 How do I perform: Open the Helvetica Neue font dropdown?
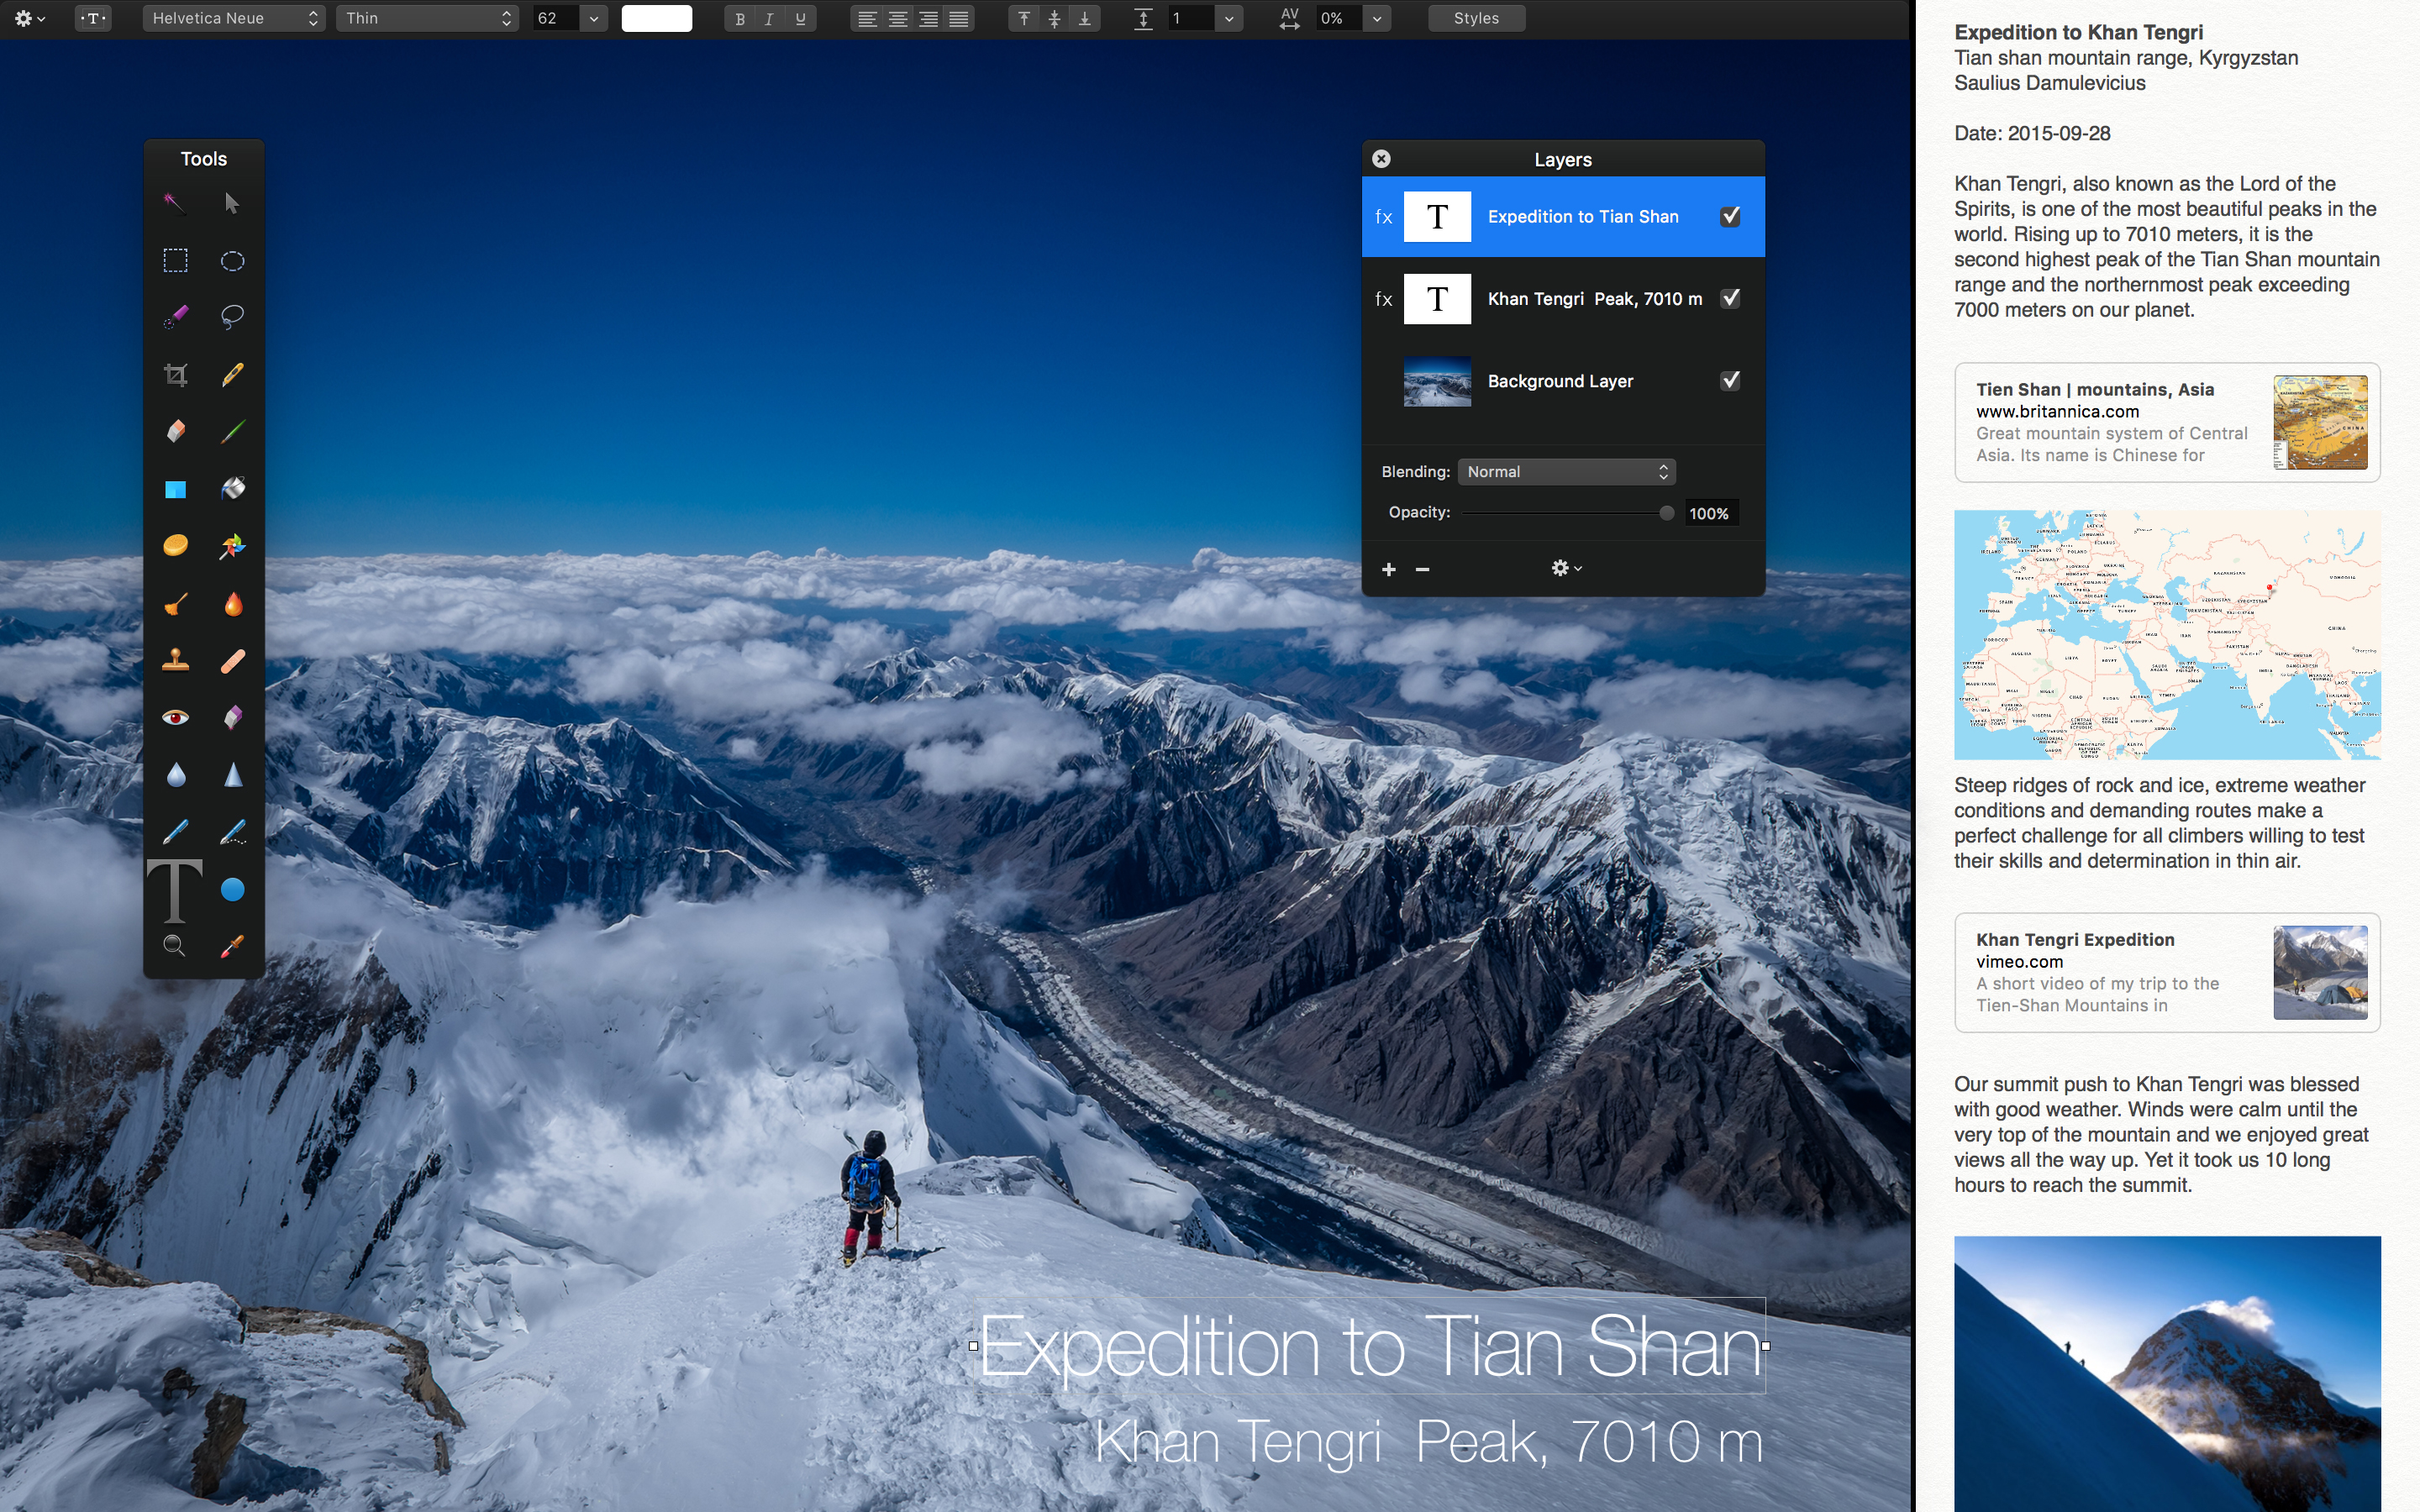[234, 18]
